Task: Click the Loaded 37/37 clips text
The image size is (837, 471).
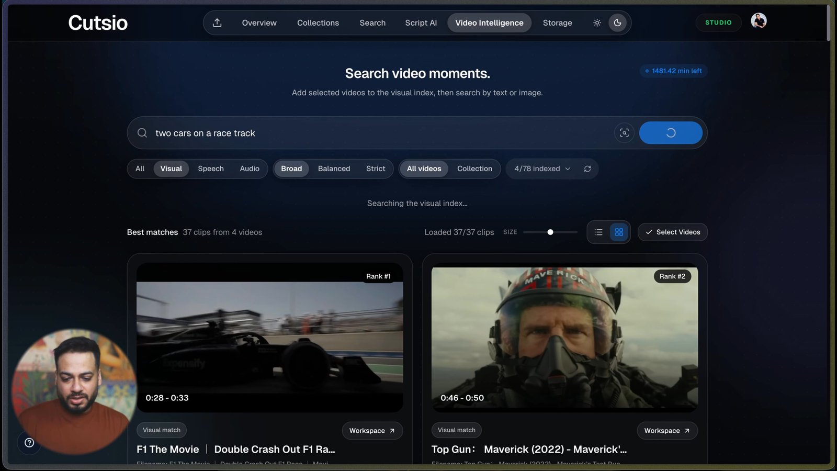Action: [x=459, y=232]
